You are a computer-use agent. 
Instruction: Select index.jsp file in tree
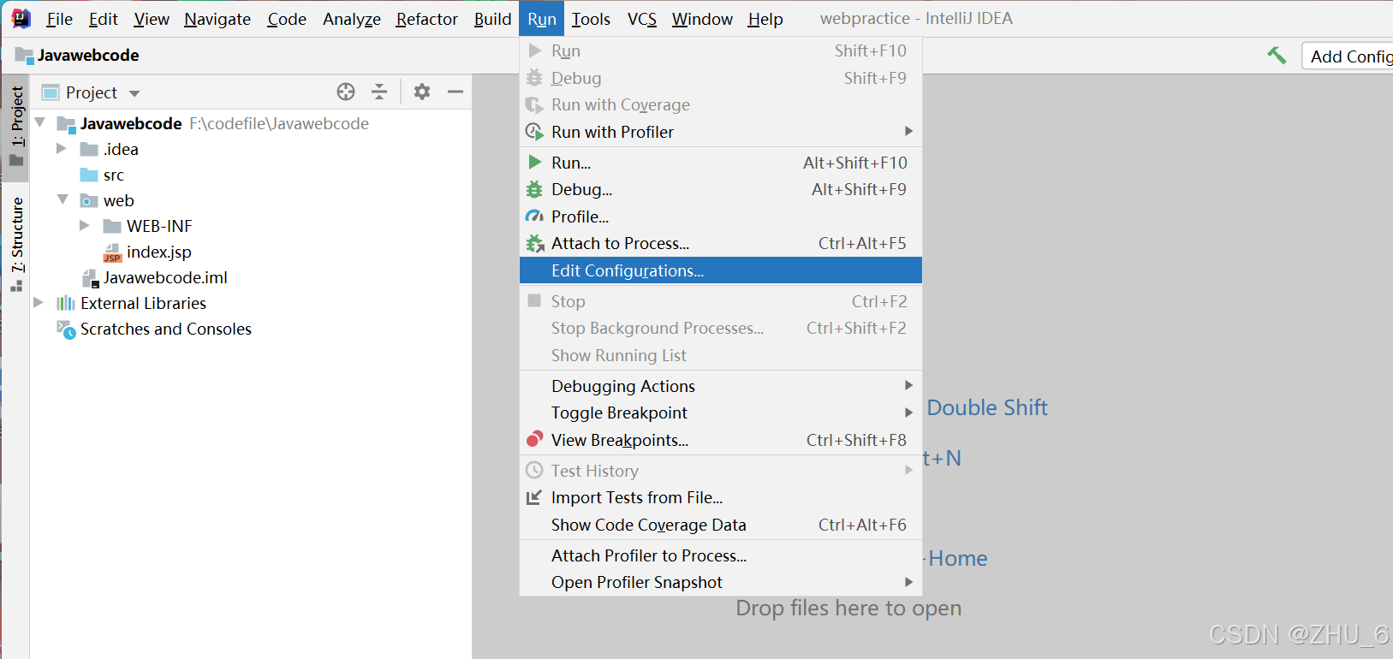tap(158, 252)
